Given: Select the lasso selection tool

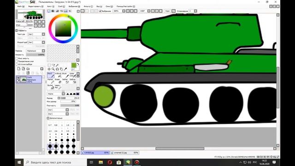Looking at the screenshot, I should pyautogui.click(x=53, y=65).
